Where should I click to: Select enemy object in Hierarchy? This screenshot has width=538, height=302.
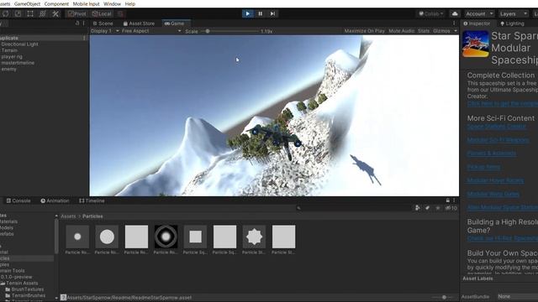pyautogui.click(x=8, y=69)
